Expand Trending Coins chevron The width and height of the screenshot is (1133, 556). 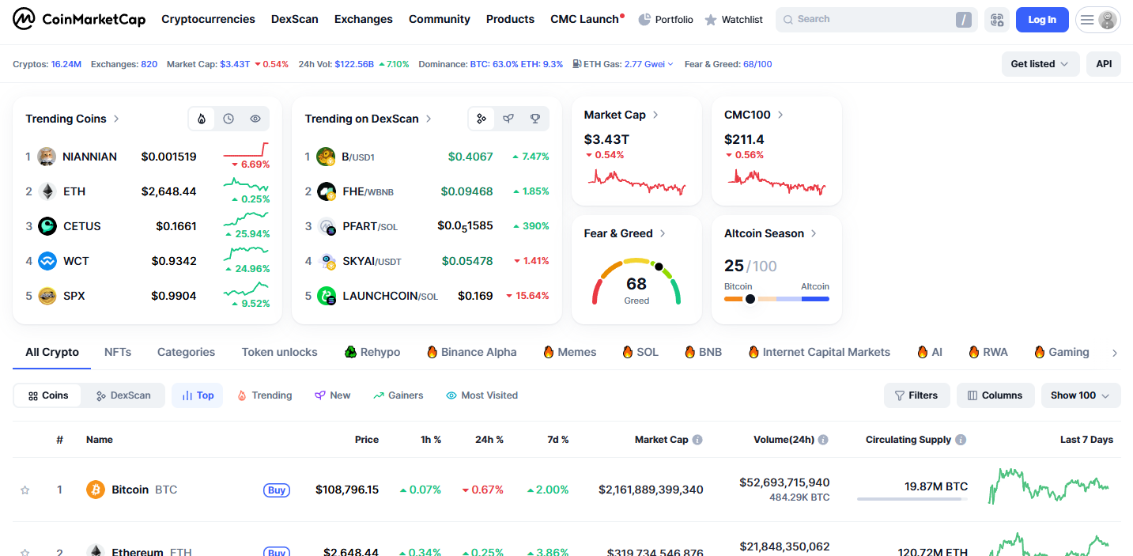116,119
